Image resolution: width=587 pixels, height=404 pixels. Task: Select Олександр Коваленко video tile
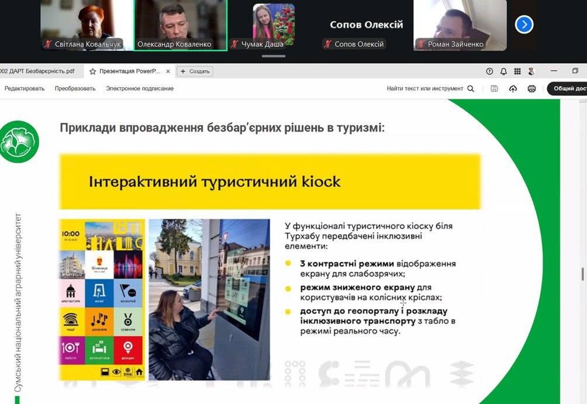pyautogui.click(x=181, y=25)
